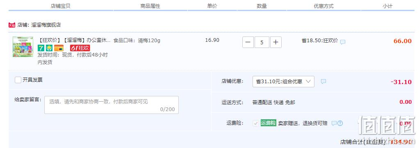Click the comment icon beside store discount dropdown
The width and height of the screenshot is (419, 148).
click(x=323, y=82)
